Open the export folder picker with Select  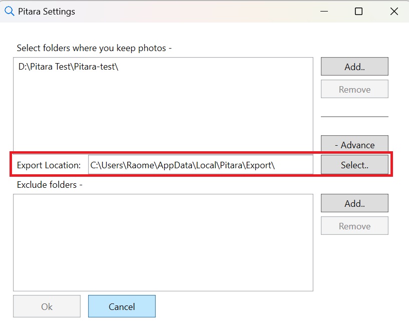click(x=354, y=164)
